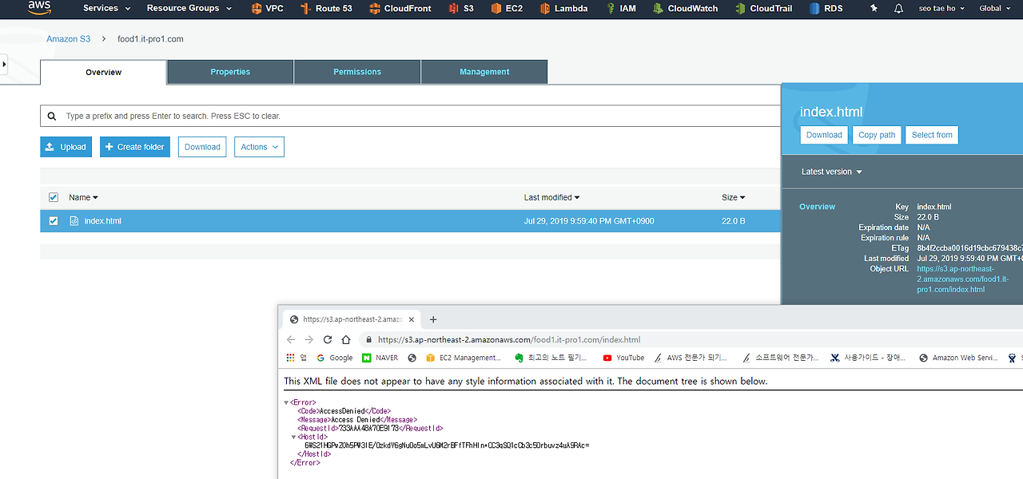Open a new browser tab
This screenshot has height=479, width=1023.
point(433,319)
